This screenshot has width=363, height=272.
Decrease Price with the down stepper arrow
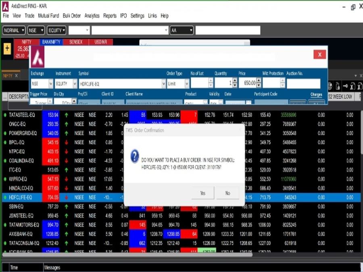[x=259, y=85]
